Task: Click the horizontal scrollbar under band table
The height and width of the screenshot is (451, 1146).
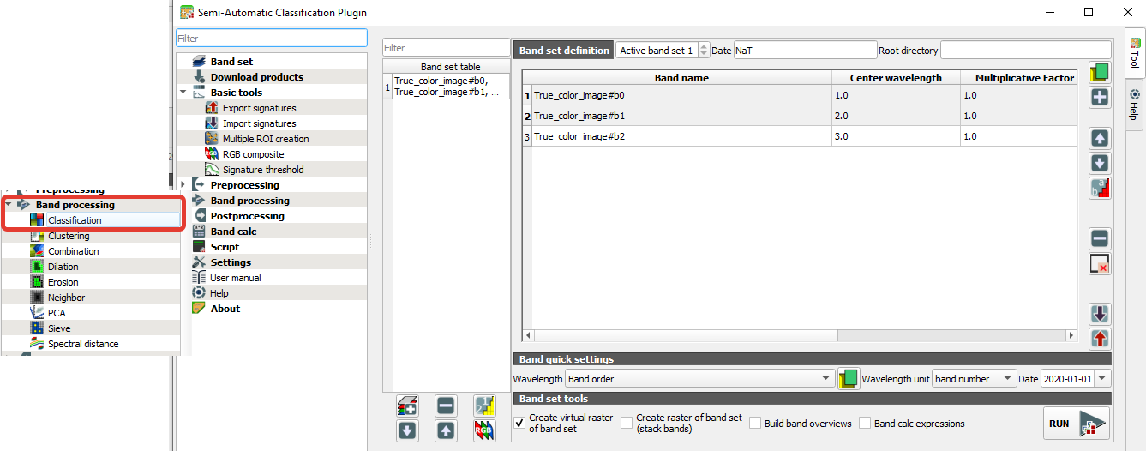Action: [799, 335]
